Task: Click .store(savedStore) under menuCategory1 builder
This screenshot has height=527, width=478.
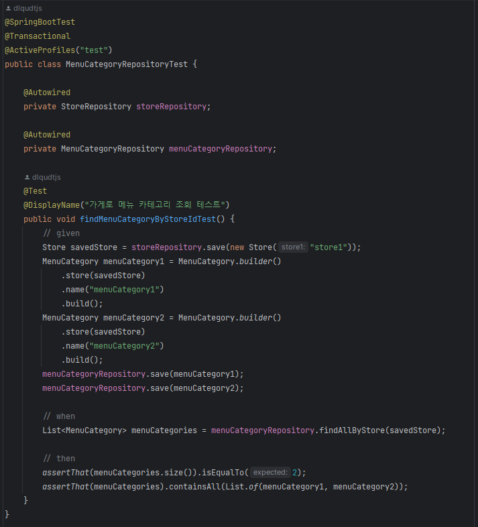Action: [103, 276]
